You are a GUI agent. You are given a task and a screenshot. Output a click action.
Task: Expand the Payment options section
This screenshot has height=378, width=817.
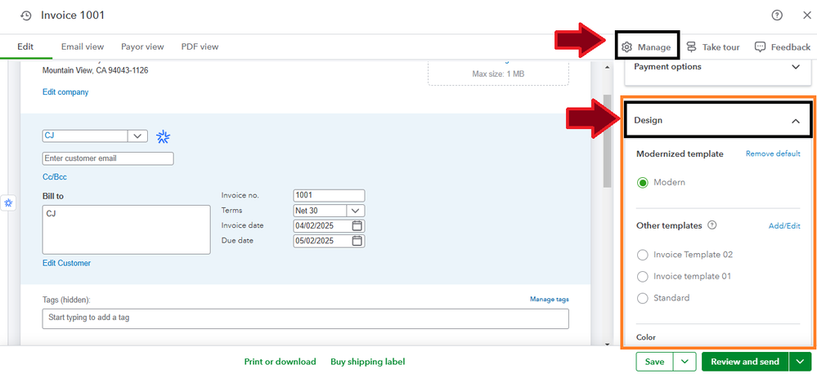click(795, 67)
